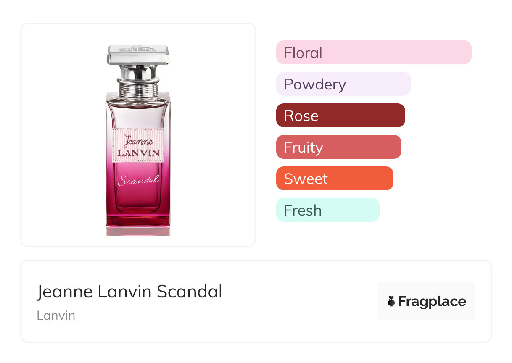This screenshot has width=512, height=363.
Task: Select the Floral accord bar
Action: tap(373, 53)
